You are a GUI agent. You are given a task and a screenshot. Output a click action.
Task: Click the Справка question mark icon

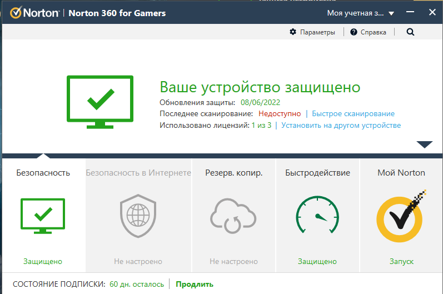(354, 32)
